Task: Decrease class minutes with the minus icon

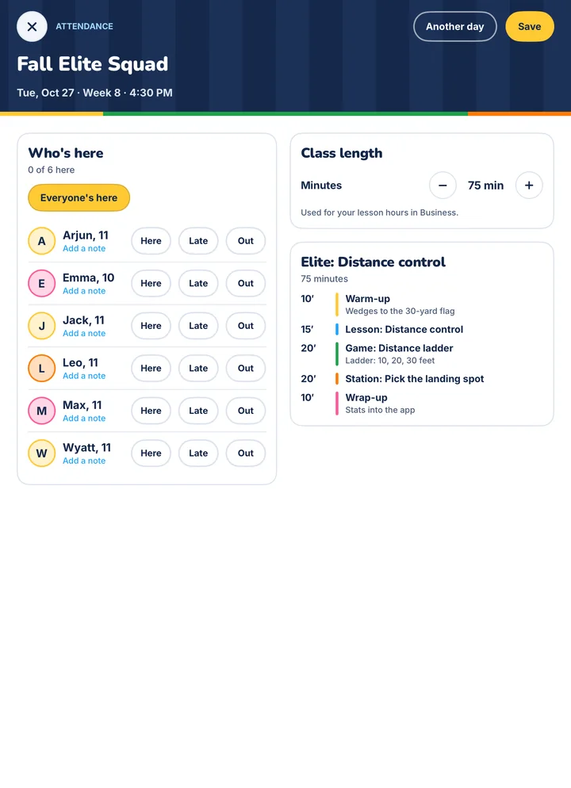Action: [443, 186]
